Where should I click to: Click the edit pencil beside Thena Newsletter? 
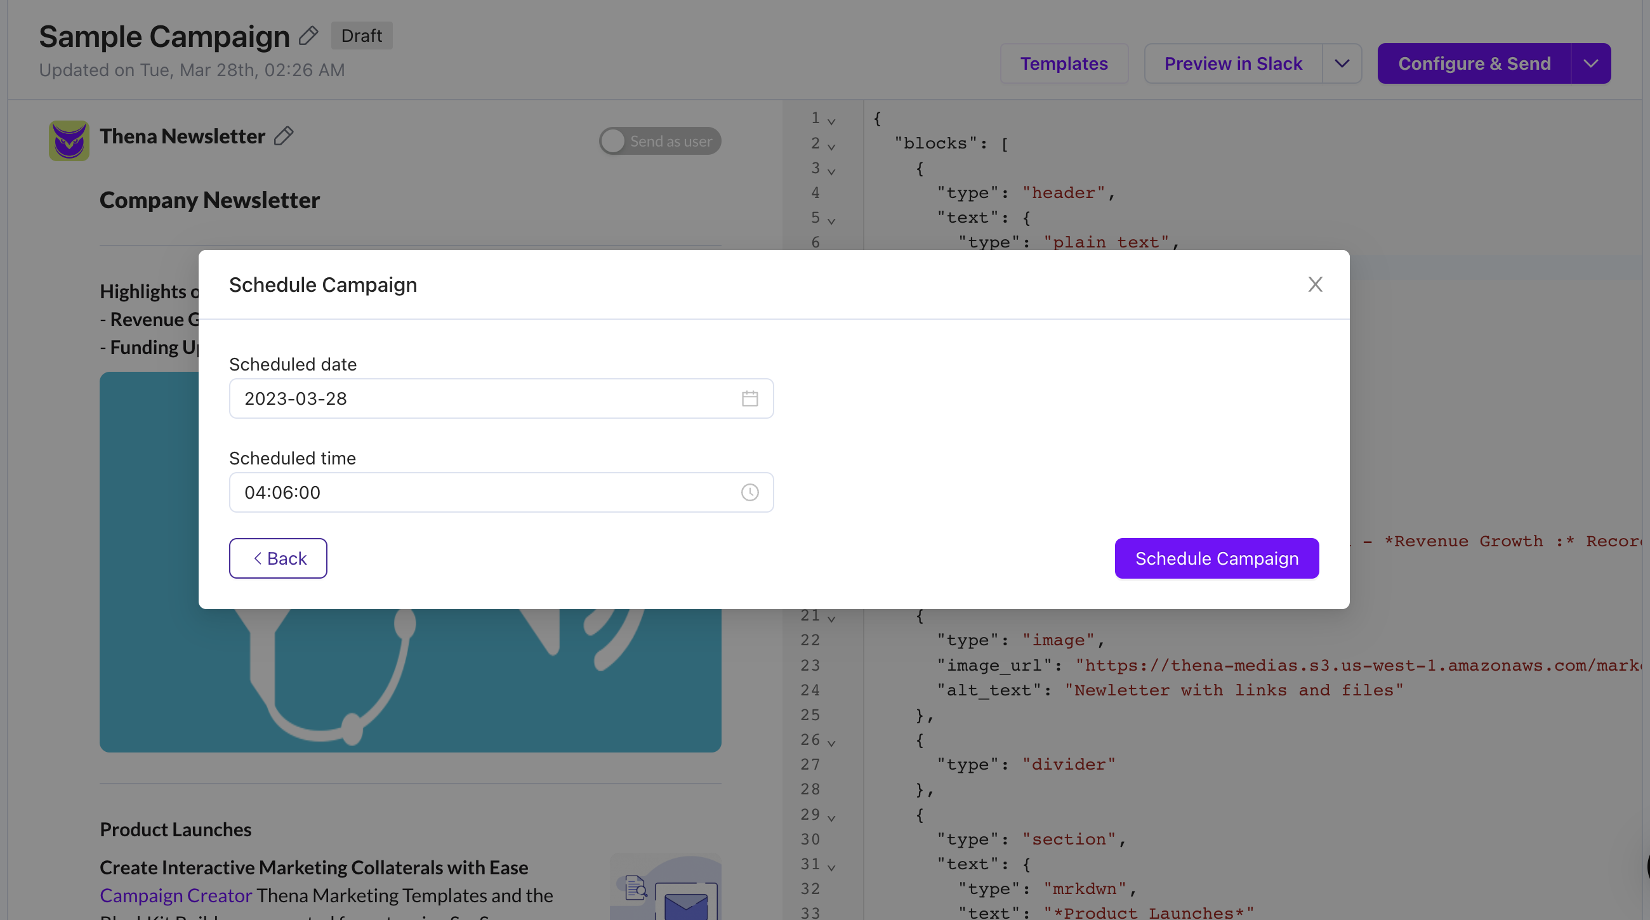(284, 136)
